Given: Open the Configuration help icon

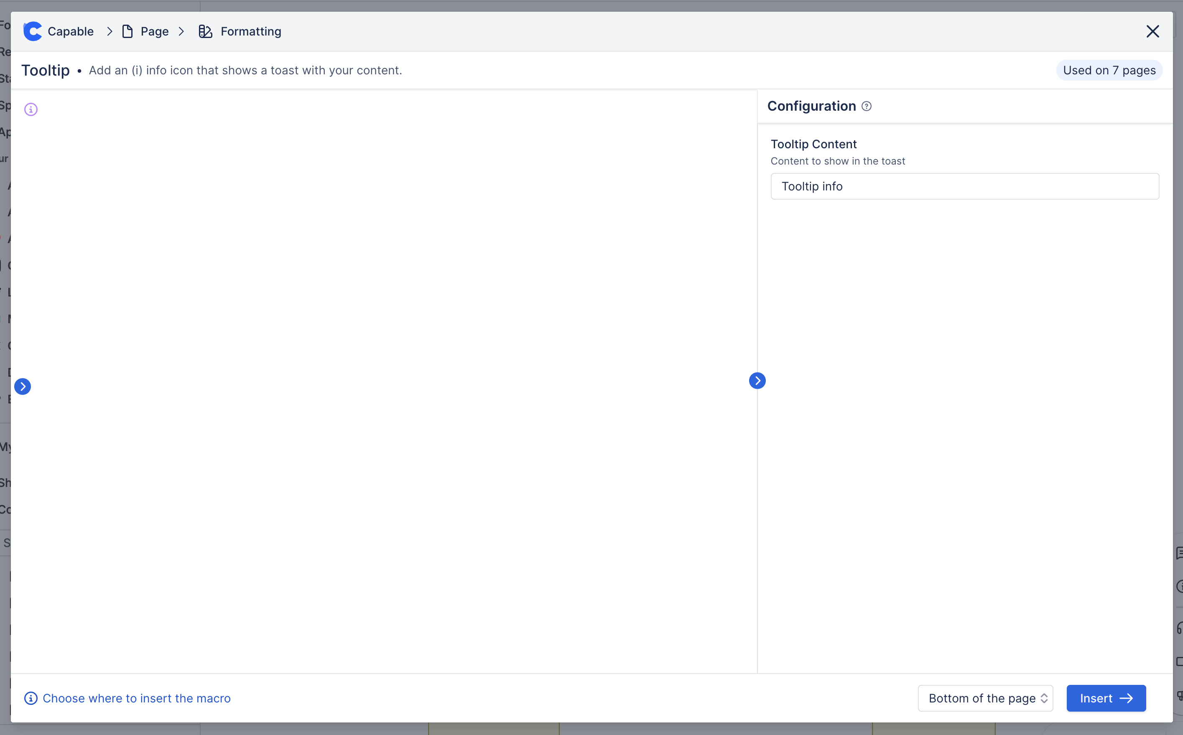Looking at the screenshot, I should [866, 106].
